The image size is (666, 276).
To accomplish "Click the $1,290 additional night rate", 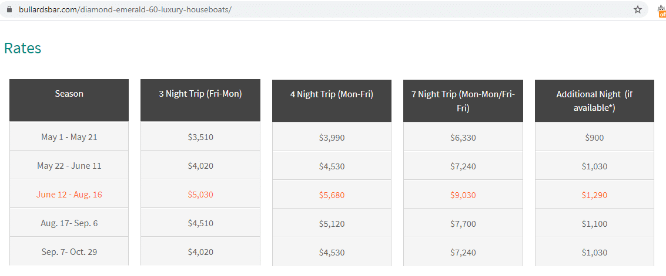I will (x=594, y=195).
